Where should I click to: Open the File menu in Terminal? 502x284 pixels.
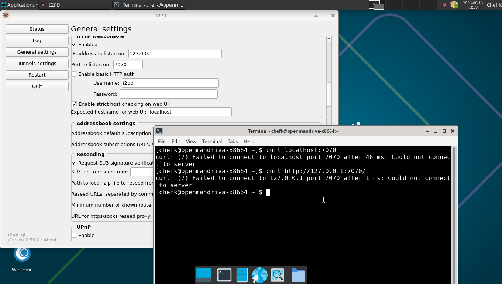point(162,141)
